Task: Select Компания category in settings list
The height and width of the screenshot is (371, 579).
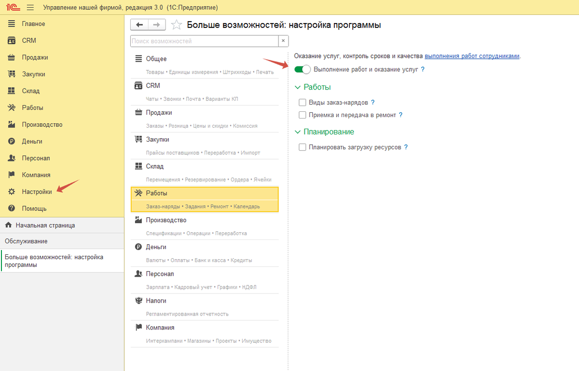Action: coord(205,334)
